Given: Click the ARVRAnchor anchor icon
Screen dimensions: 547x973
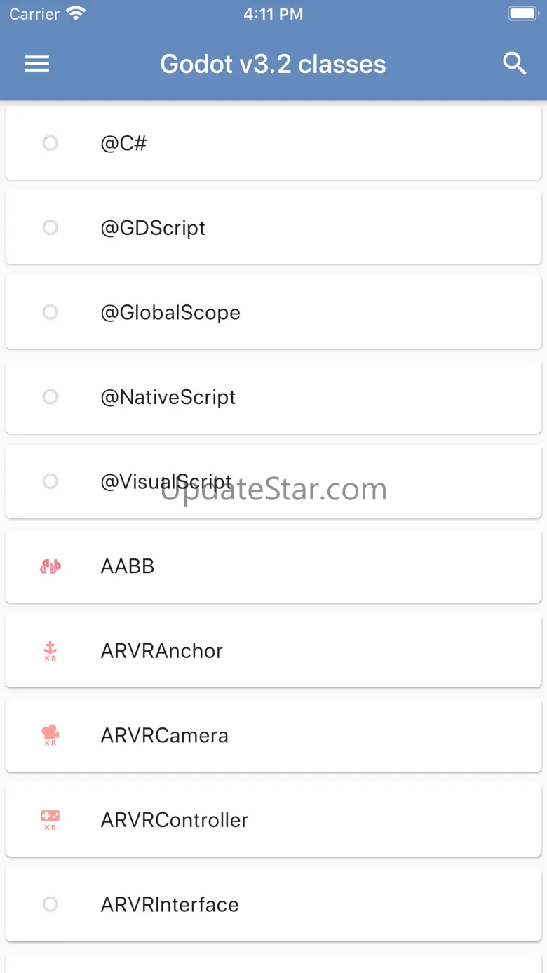Looking at the screenshot, I should [50, 651].
